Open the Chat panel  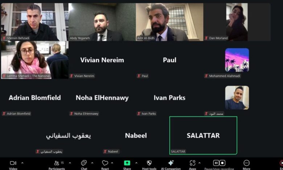pos(84,163)
